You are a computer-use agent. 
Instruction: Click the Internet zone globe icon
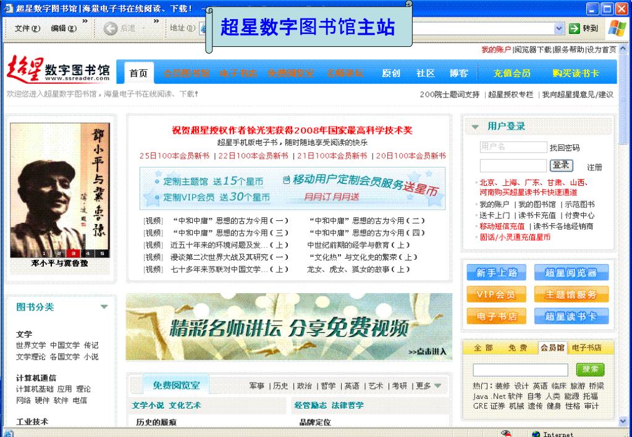coord(536,434)
